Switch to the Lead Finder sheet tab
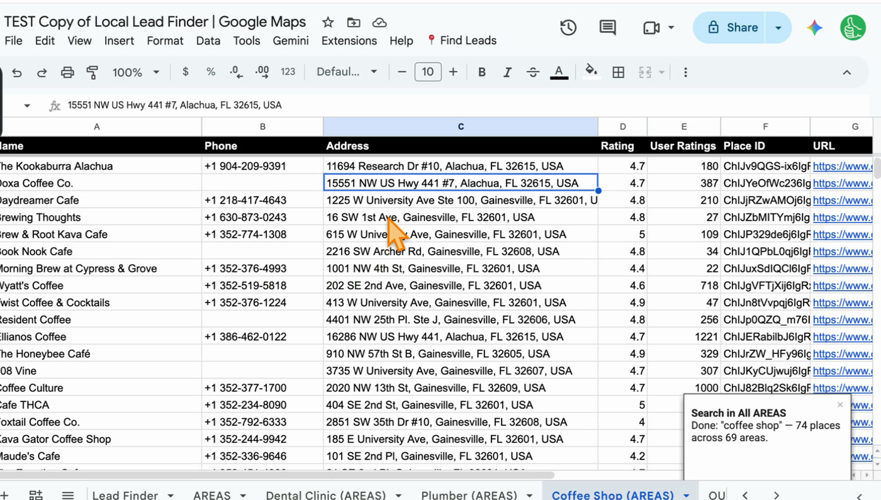 (125, 495)
